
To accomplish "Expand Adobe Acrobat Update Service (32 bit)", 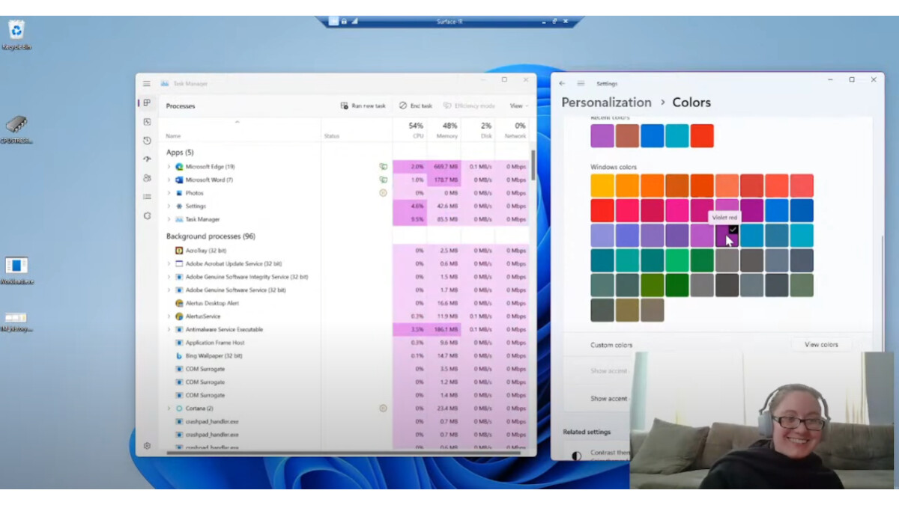I will pos(169,264).
